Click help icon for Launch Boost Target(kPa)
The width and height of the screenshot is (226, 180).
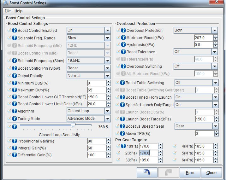[x=122, y=119]
